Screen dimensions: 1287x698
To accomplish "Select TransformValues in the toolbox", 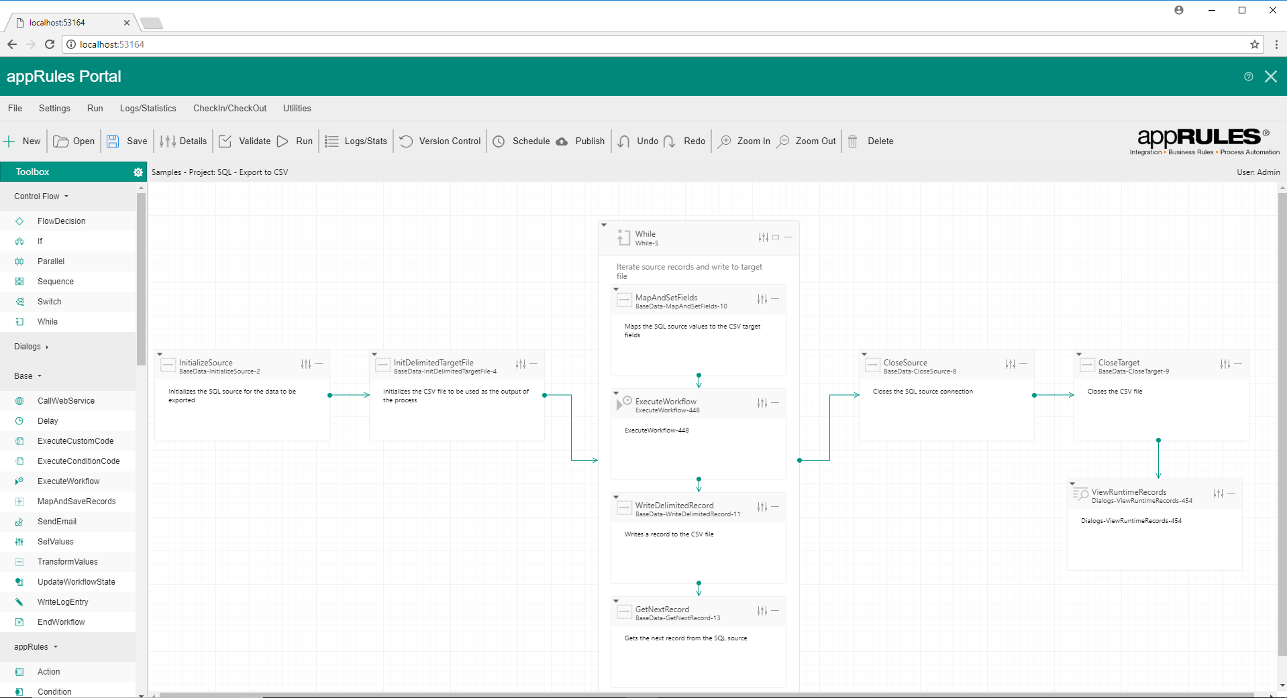I will tap(68, 562).
